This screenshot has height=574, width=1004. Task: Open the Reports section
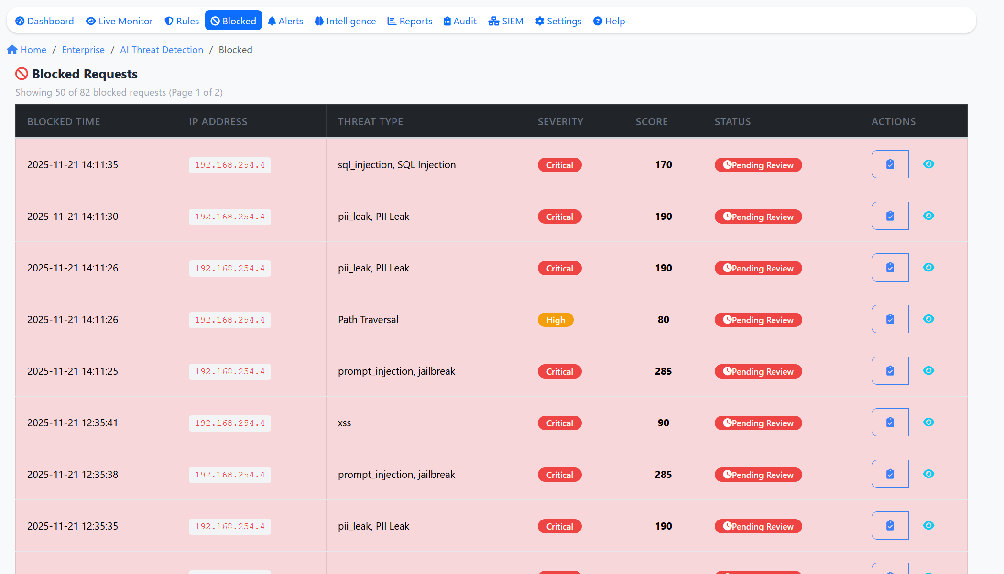coord(409,21)
